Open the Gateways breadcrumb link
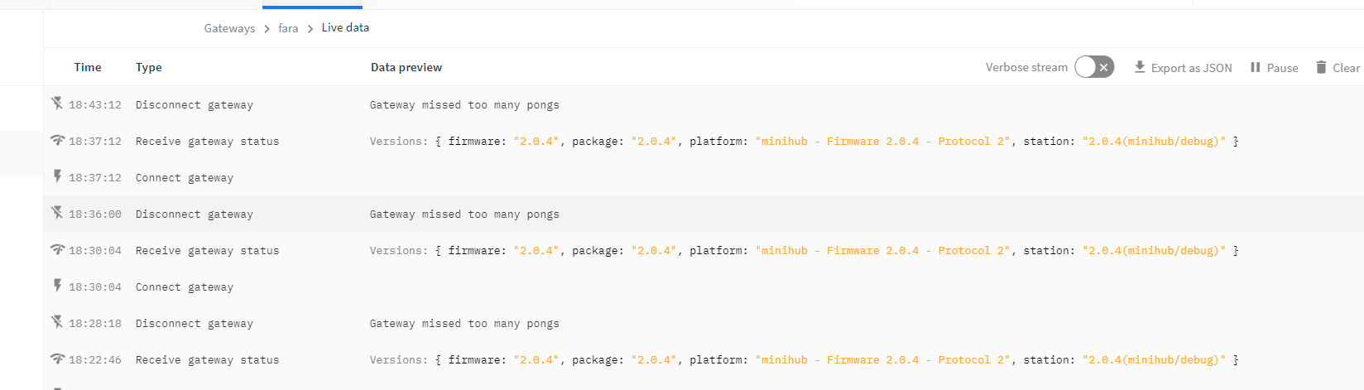 pyautogui.click(x=229, y=28)
